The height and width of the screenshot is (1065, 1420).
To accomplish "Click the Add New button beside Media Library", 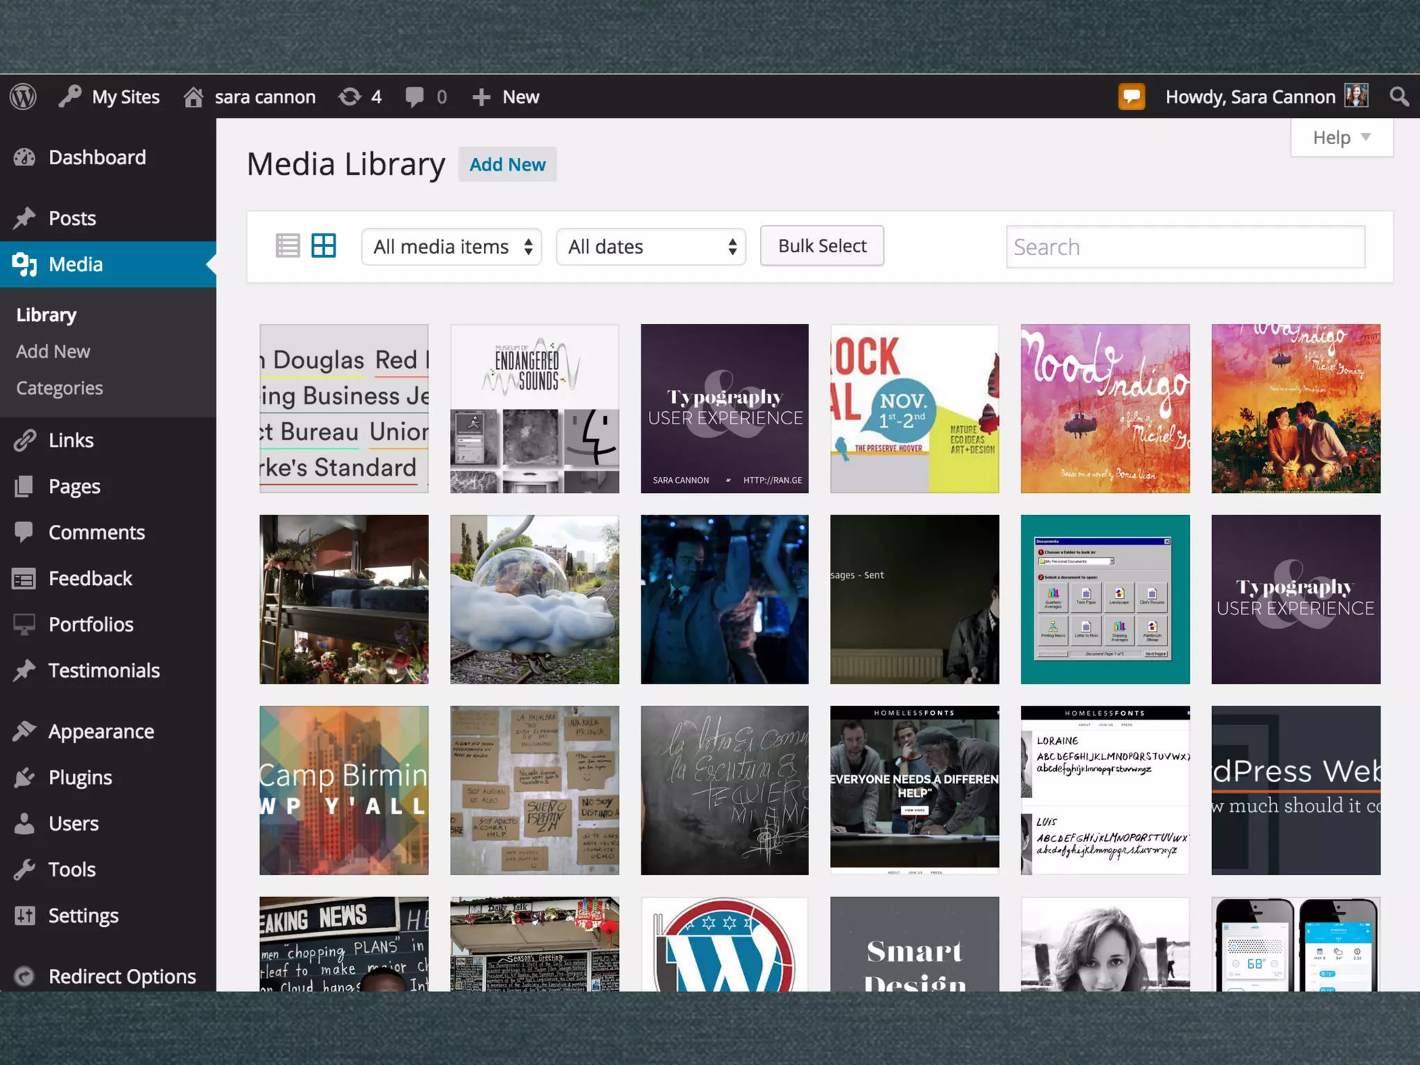I will pos(507,164).
